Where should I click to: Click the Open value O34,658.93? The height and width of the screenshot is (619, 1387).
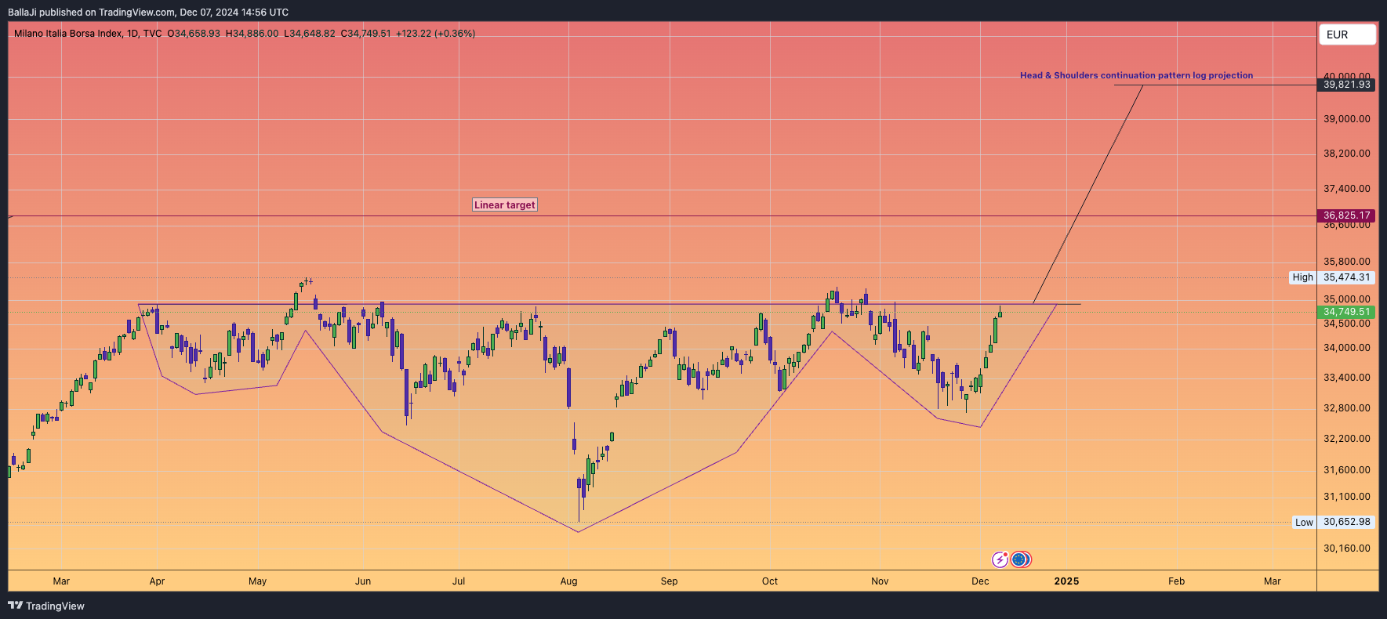[194, 34]
